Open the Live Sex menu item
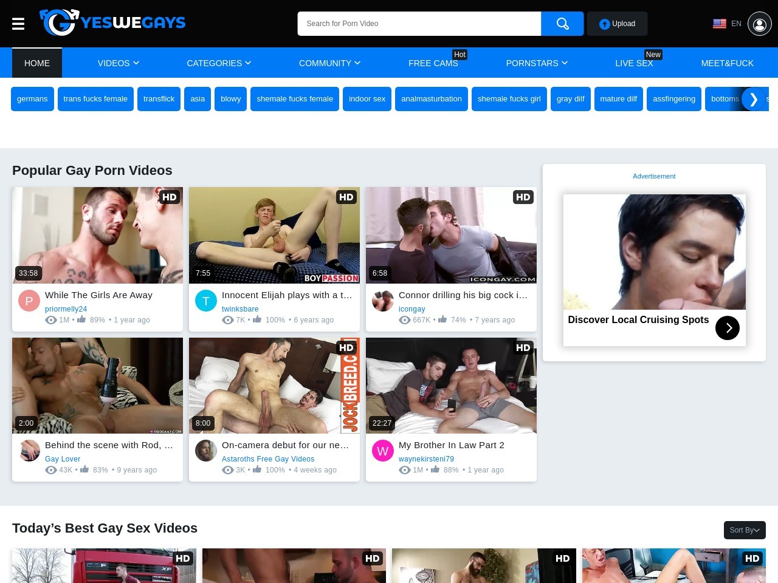This screenshot has height=583, width=778. click(633, 63)
